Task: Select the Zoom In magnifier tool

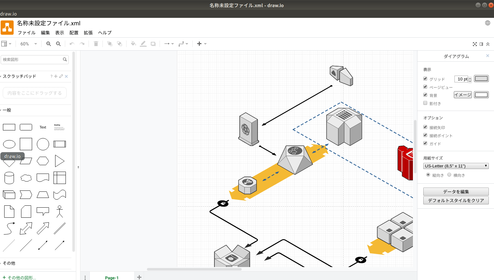Action: click(x=48, y=43)
